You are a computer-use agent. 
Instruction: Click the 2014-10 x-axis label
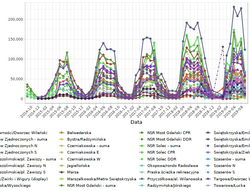point(26,112)
